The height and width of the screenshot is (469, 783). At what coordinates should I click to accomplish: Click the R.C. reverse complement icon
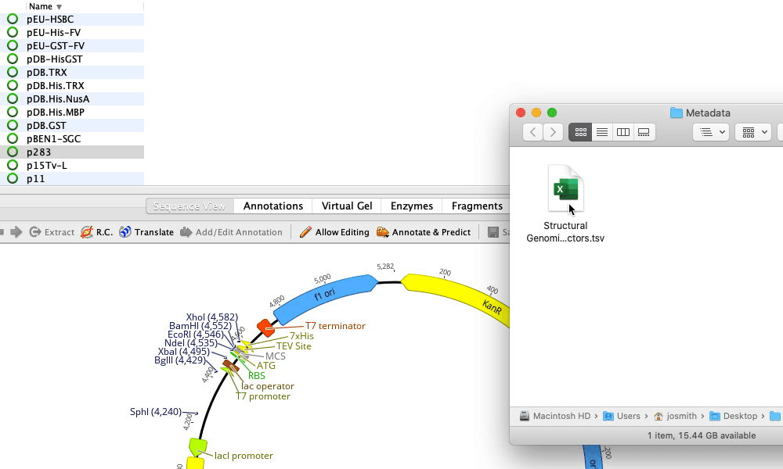(x=88, y=232)
